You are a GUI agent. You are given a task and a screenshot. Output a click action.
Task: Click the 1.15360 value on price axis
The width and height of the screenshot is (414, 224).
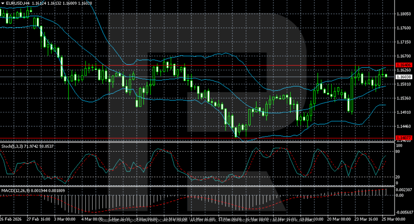tap(404, 98)
